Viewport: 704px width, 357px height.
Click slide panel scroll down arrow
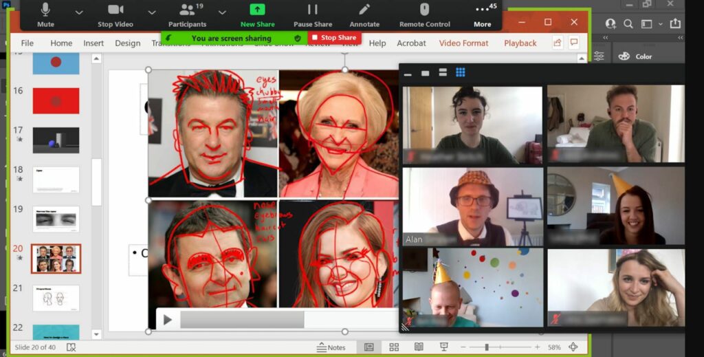point(96,334)
